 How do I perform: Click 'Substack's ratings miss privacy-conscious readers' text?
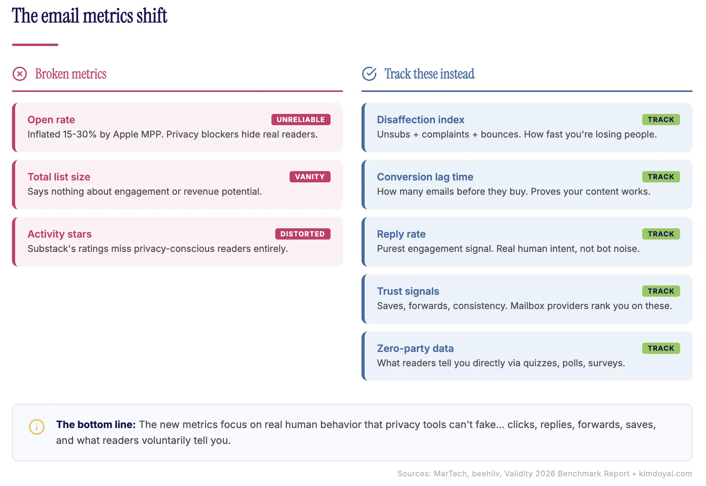(x=158, y=249)
